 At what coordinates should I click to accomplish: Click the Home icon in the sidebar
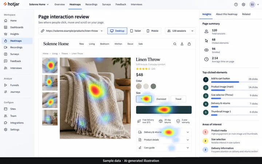click(6, 20)
